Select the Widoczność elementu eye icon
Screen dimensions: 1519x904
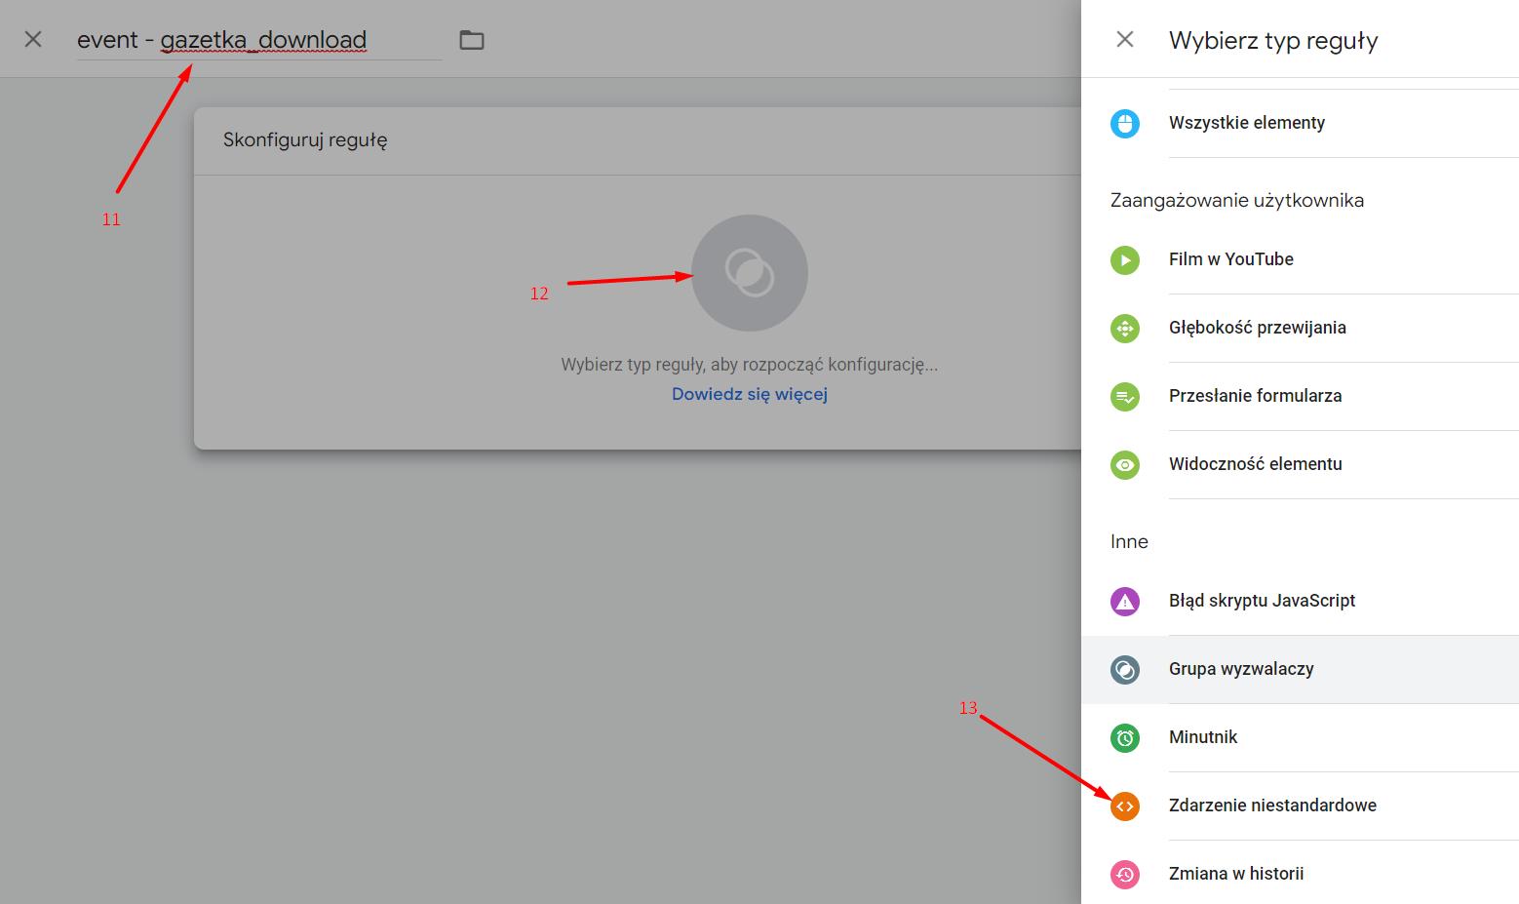pyautogui.click(x=1125, y=464)
